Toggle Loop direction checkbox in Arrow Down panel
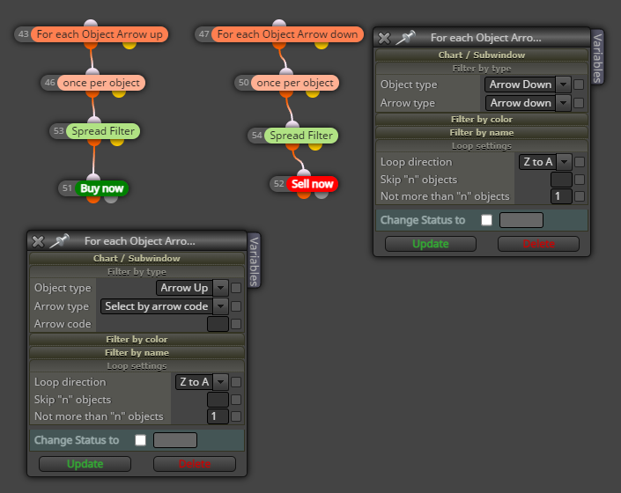 point(580,162)
